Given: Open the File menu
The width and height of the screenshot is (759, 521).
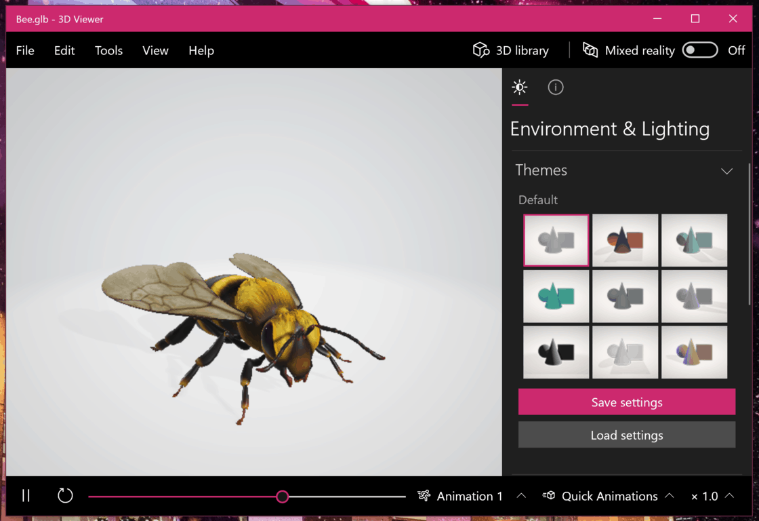Looking at the screenshot, I should point(25,50).
